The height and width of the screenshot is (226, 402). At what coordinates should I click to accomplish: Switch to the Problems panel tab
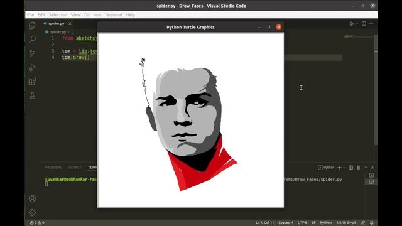(x=53, y=168)
